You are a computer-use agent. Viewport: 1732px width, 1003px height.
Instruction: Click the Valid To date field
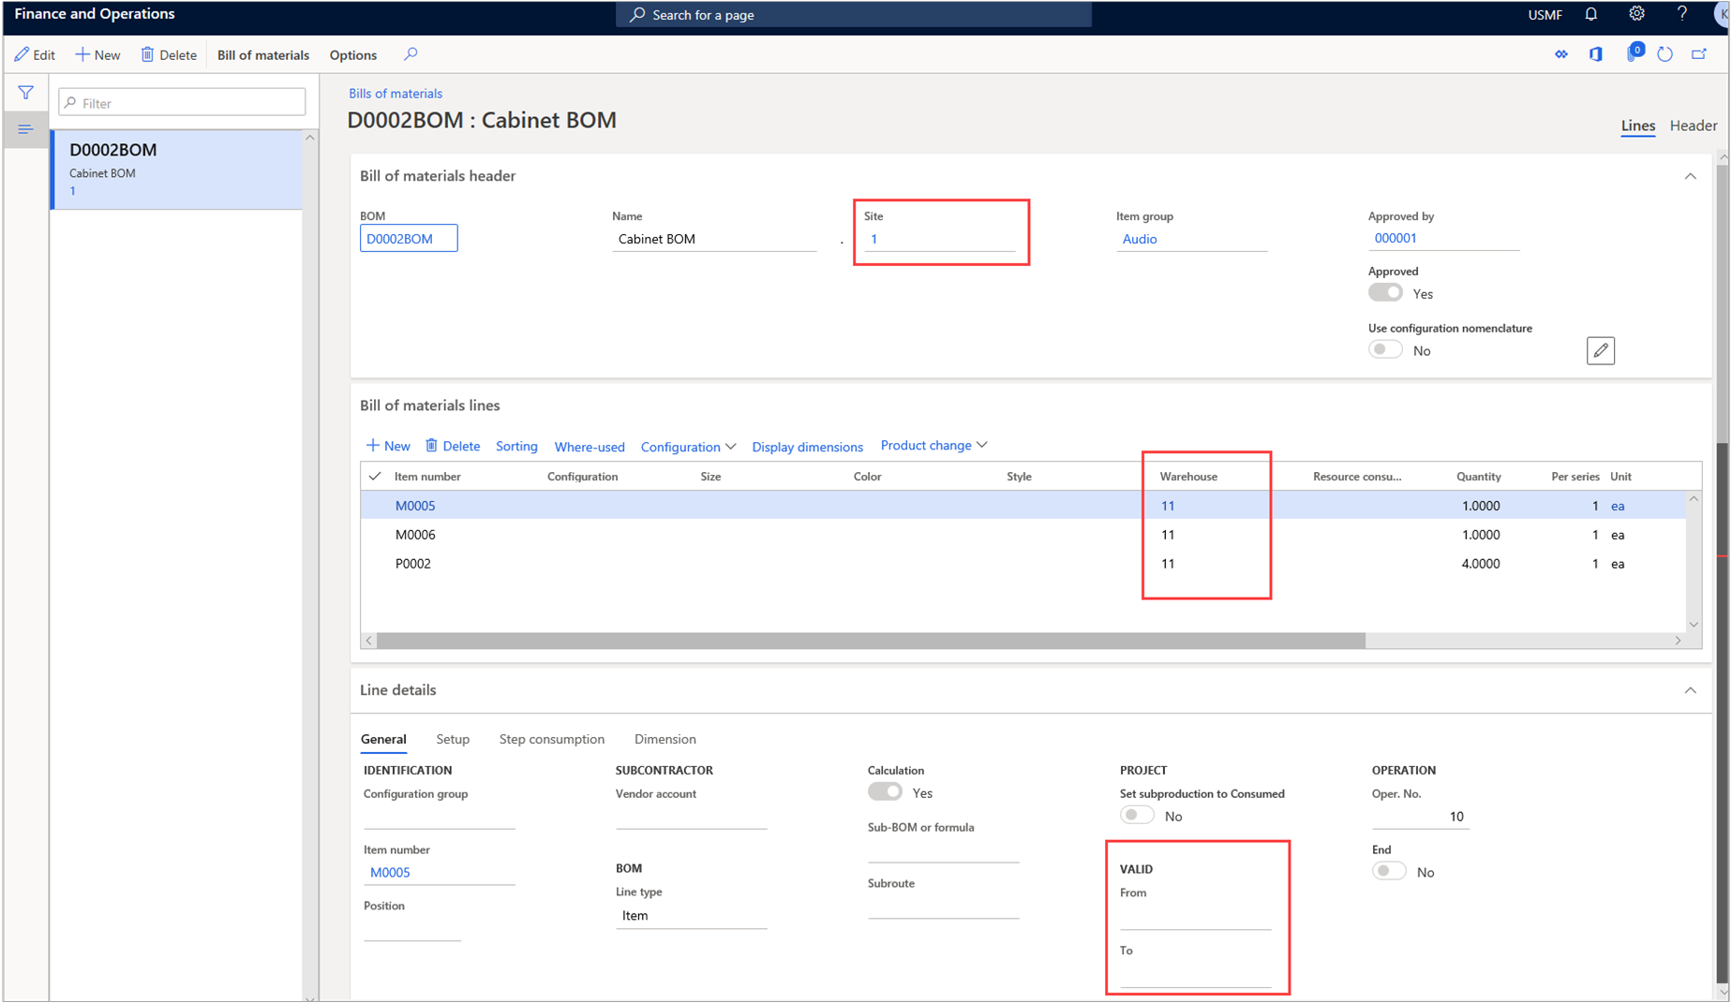pos(1195,974)
